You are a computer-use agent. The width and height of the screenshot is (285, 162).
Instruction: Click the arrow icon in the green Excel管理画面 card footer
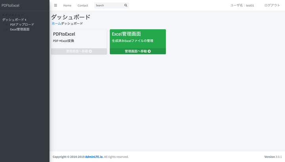[149, 51]
